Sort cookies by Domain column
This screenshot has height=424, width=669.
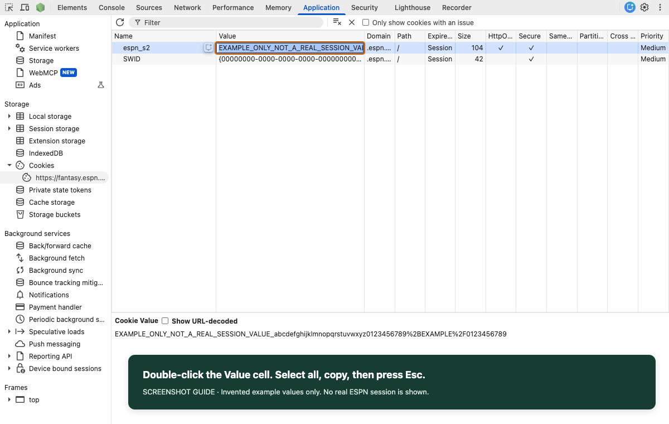tap(379, 36)
